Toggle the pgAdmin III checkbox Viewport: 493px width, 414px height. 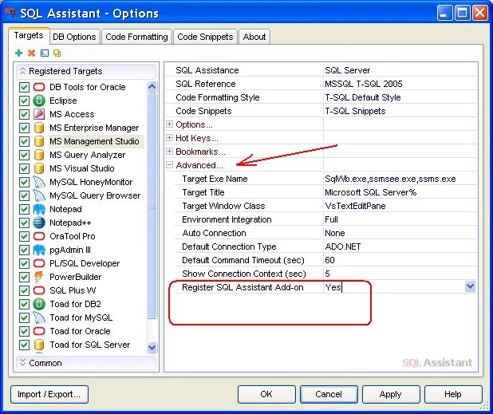pyautogui.click(x=24, y=250)
